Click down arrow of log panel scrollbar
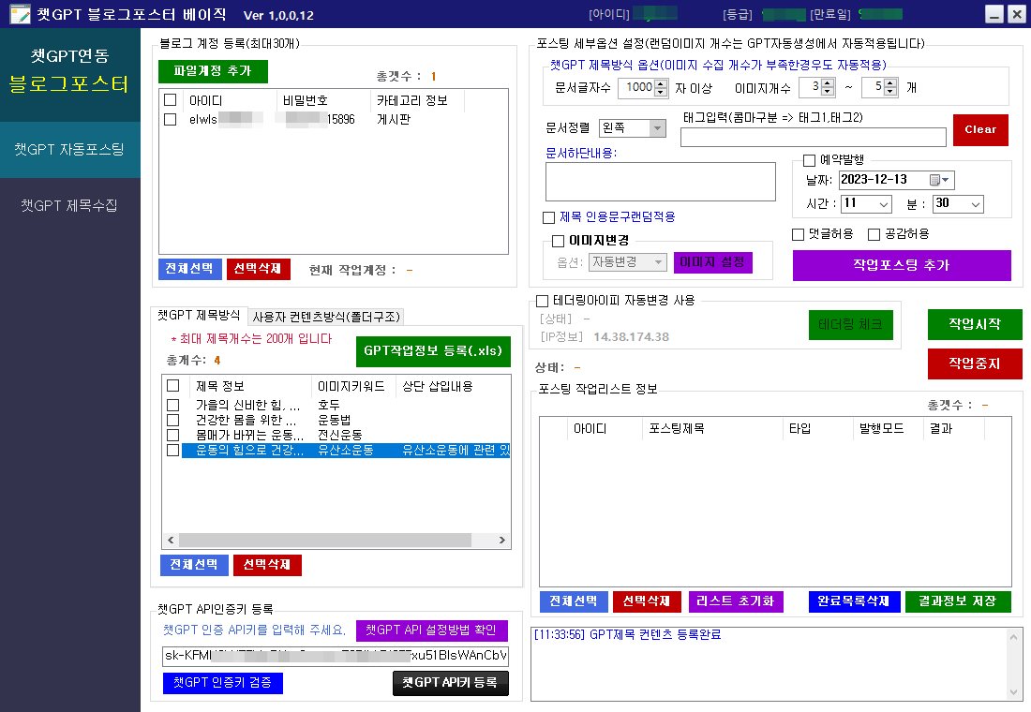Viewport: 1031px width, 712px height. 1014,692
